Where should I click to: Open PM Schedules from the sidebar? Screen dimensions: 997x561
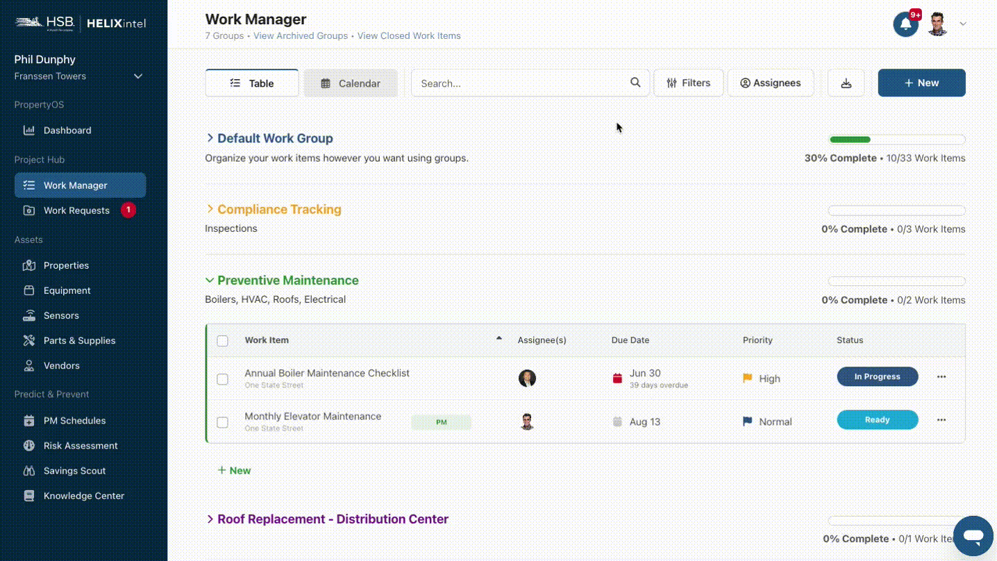pos(74,421)
